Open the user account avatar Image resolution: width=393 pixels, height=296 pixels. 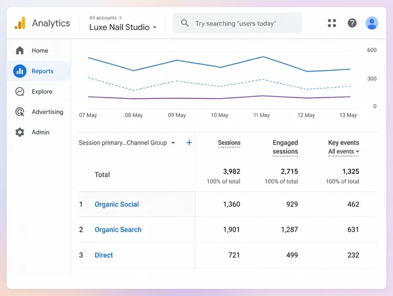(371, 23)
